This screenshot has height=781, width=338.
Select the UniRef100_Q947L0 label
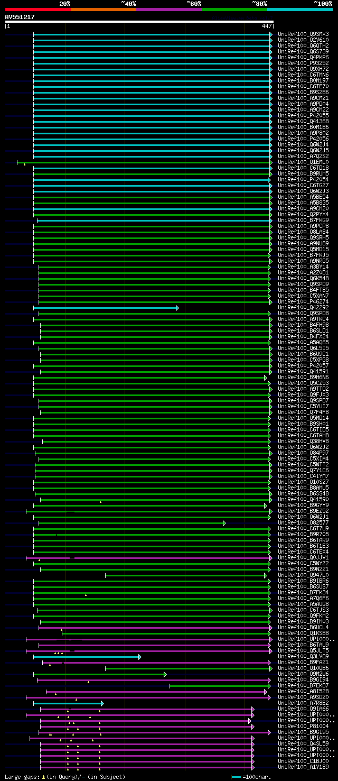pyautogui.click(x=303, y=575)
